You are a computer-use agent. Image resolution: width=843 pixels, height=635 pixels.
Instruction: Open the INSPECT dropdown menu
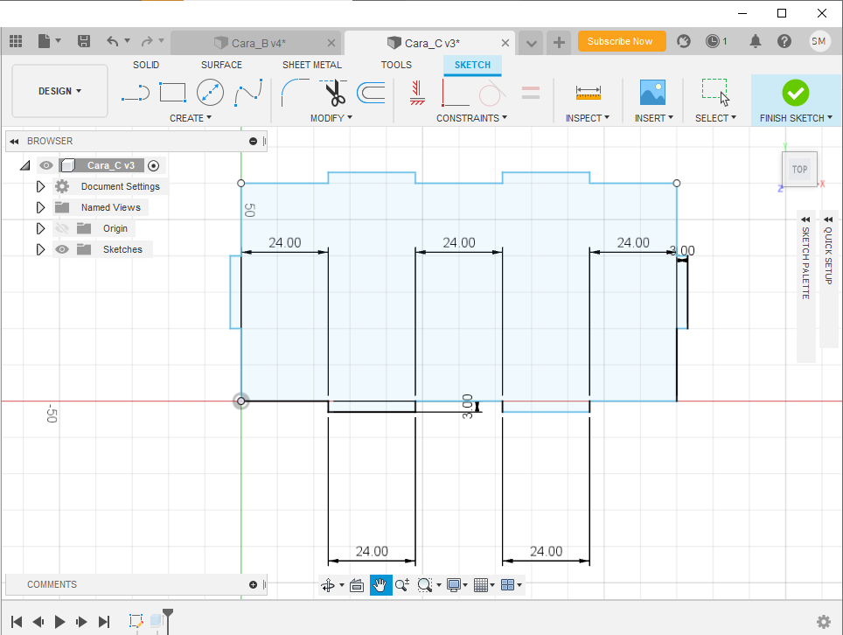coord(587,118)
